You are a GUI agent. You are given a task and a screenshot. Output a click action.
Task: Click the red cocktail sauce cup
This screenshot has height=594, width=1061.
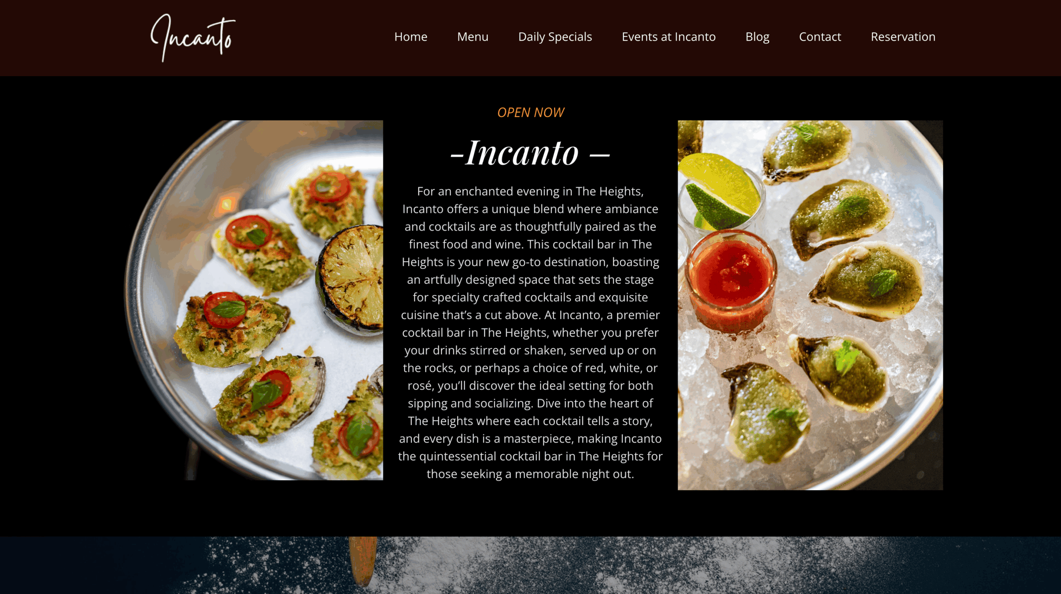[x=731, y=281]
